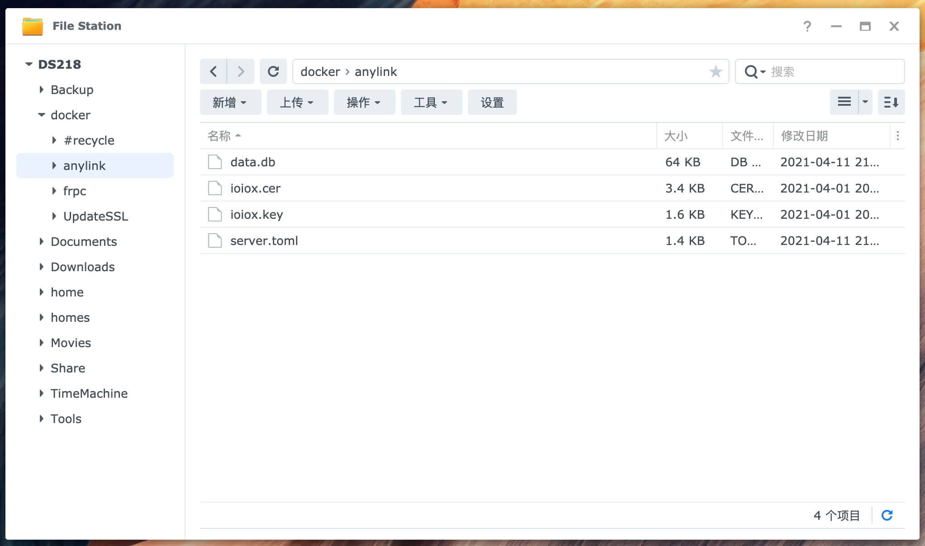Click the back navigation arrow

point(213,71)
